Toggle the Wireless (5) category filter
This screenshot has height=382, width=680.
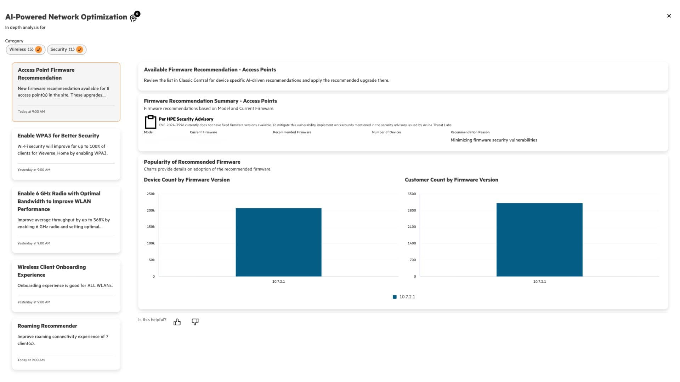tap(21, 50)
